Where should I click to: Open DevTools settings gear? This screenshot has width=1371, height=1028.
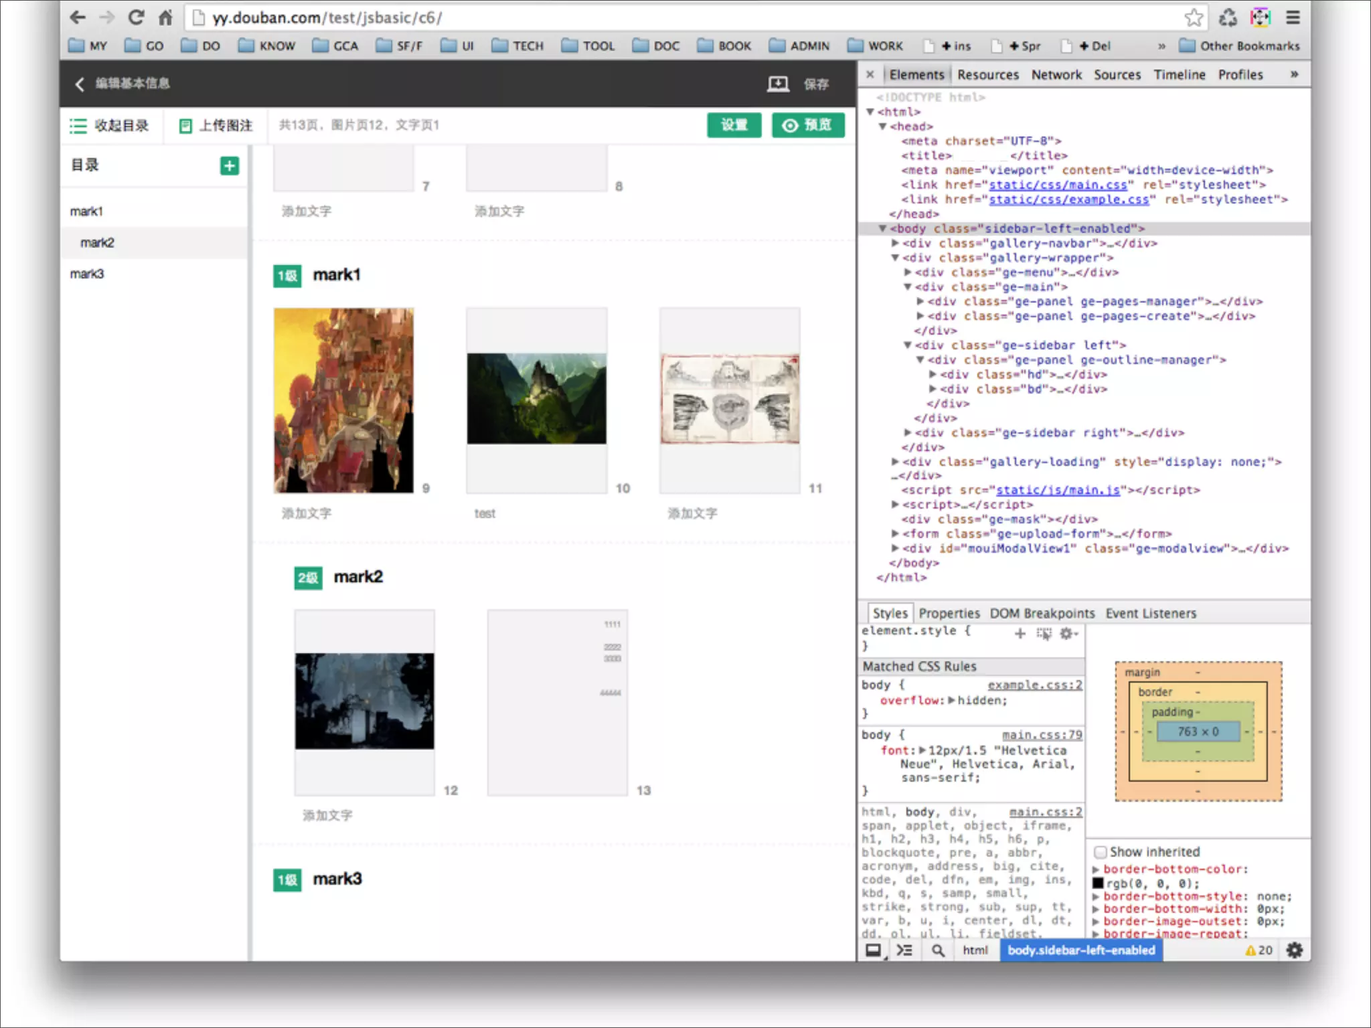1295,950
